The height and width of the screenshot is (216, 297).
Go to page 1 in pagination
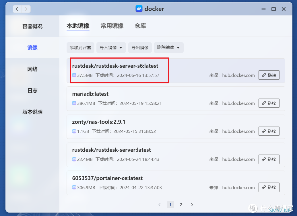[170, 205]
